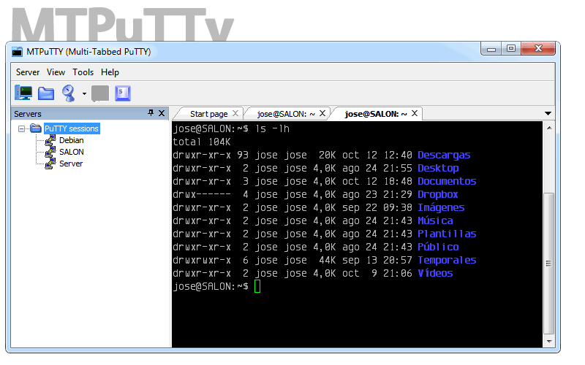The width and height of the screenshot is (585, 365).
Task: Click the PuTTY sessions folder icon
Action: 36,128
